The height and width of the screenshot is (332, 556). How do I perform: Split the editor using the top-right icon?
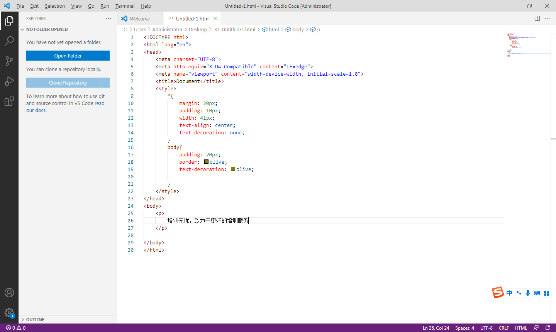537,18
